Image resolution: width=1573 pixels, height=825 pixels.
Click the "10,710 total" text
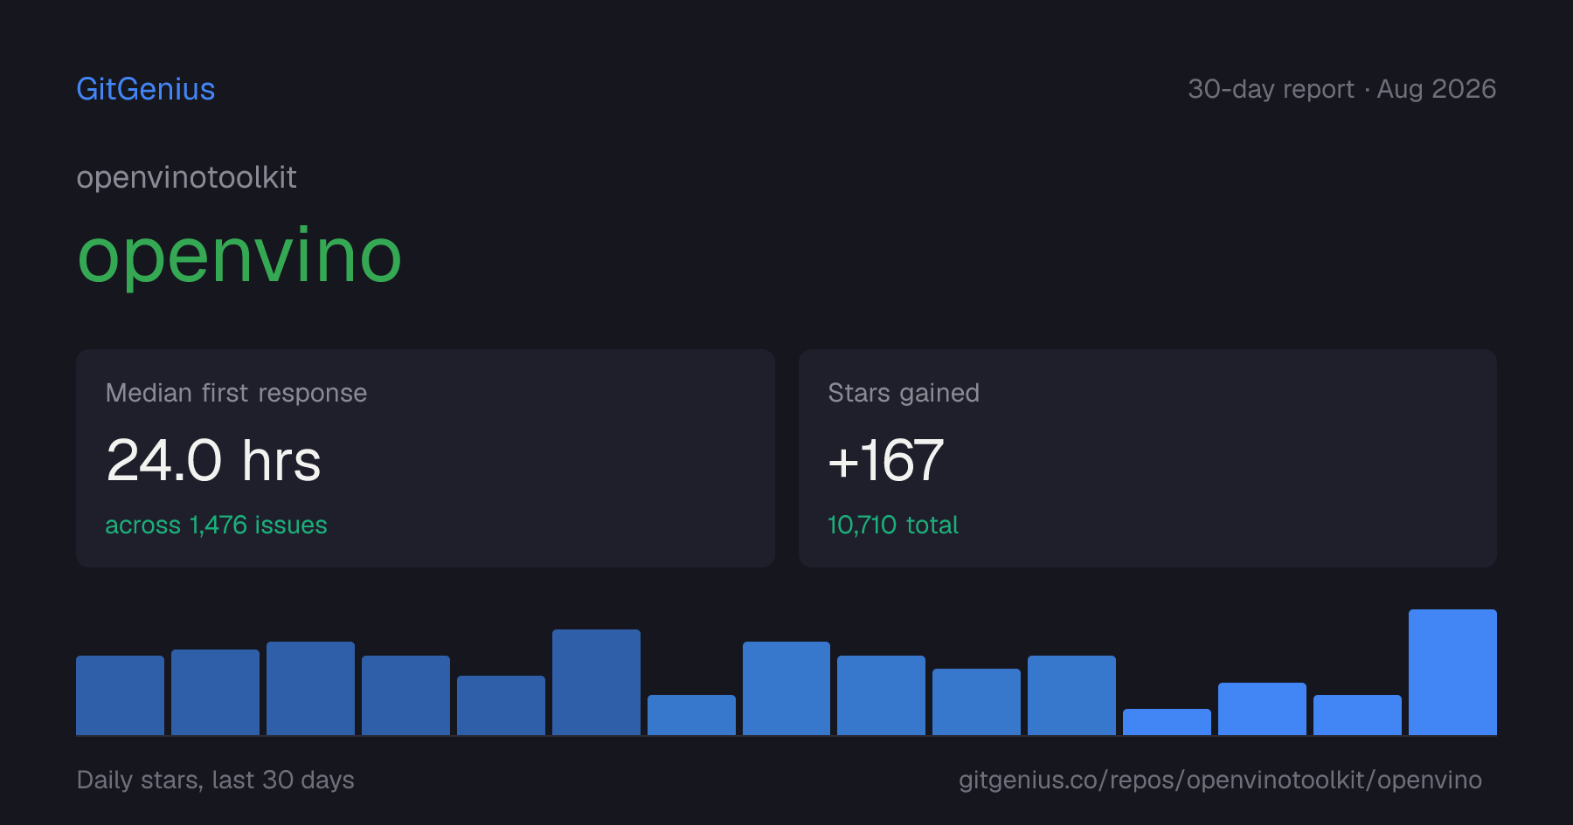tap(893, 525)
